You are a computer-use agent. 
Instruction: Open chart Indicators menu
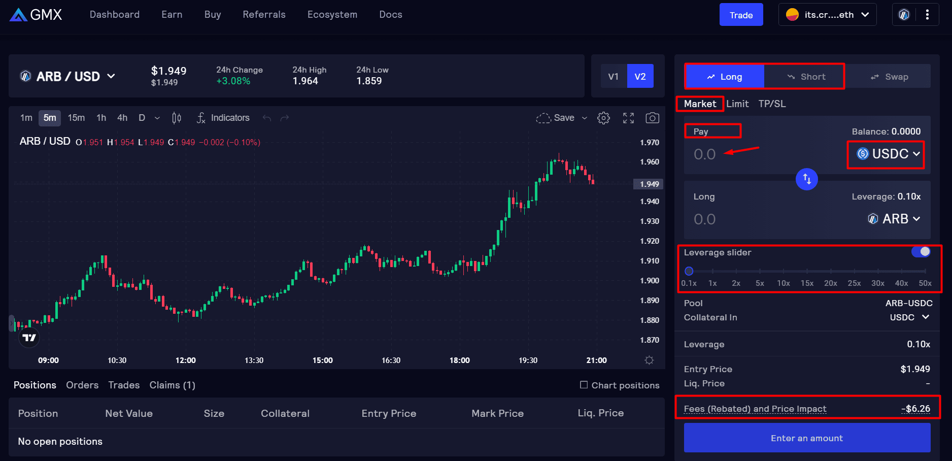point(223,118)
